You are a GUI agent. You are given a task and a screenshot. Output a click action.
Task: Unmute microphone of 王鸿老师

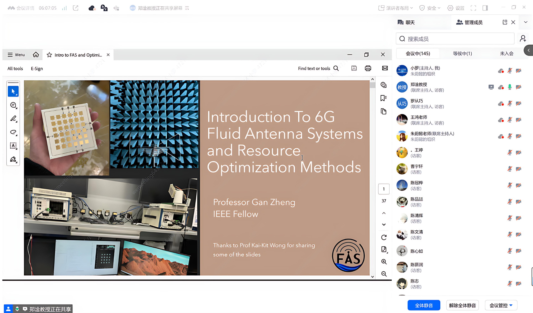[510, 120]
